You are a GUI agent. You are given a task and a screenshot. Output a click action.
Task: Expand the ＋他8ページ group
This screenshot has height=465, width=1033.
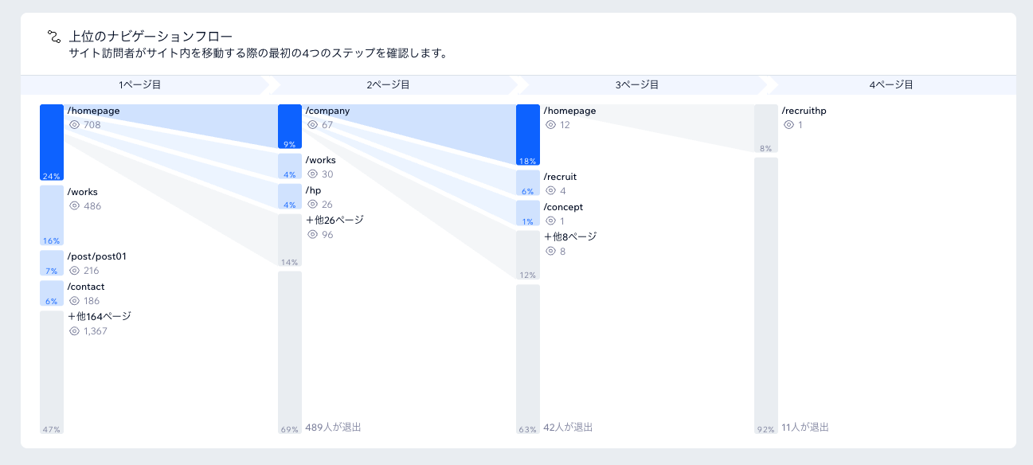click(x=570, y=237)
